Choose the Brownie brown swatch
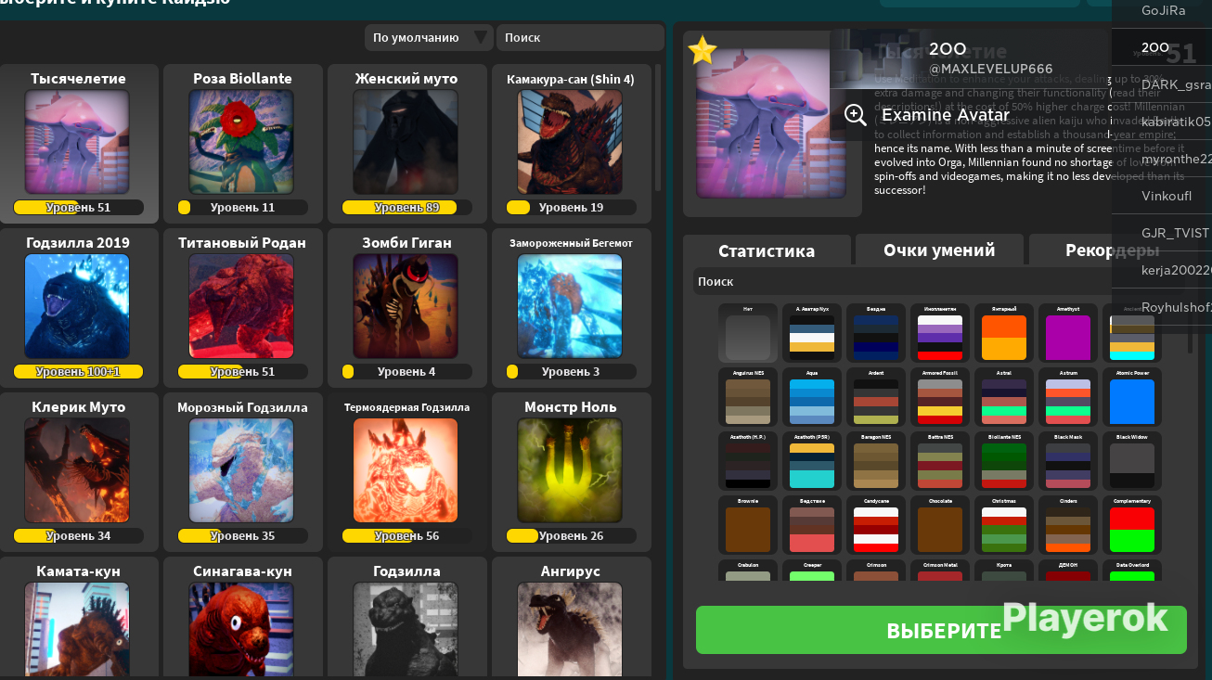This screenshot has height=680, width=1212. [748, 525]
